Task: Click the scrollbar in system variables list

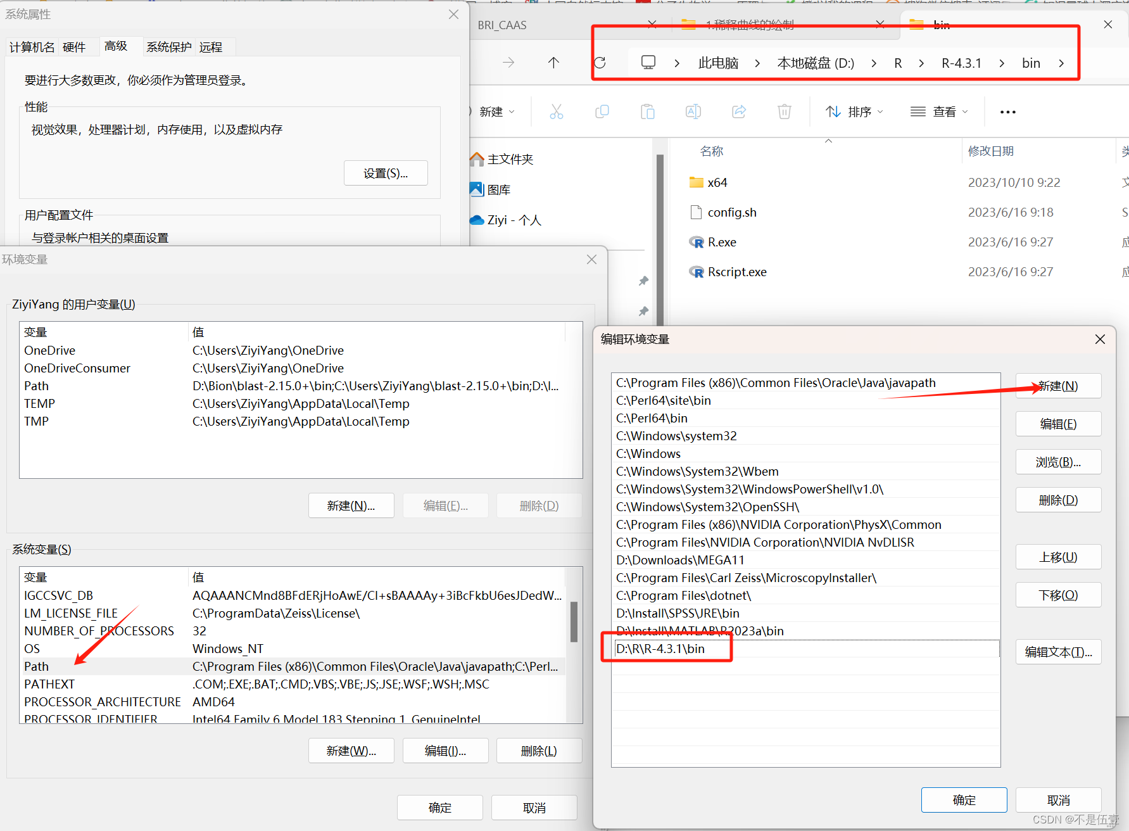Action: (x=575, y=623)
